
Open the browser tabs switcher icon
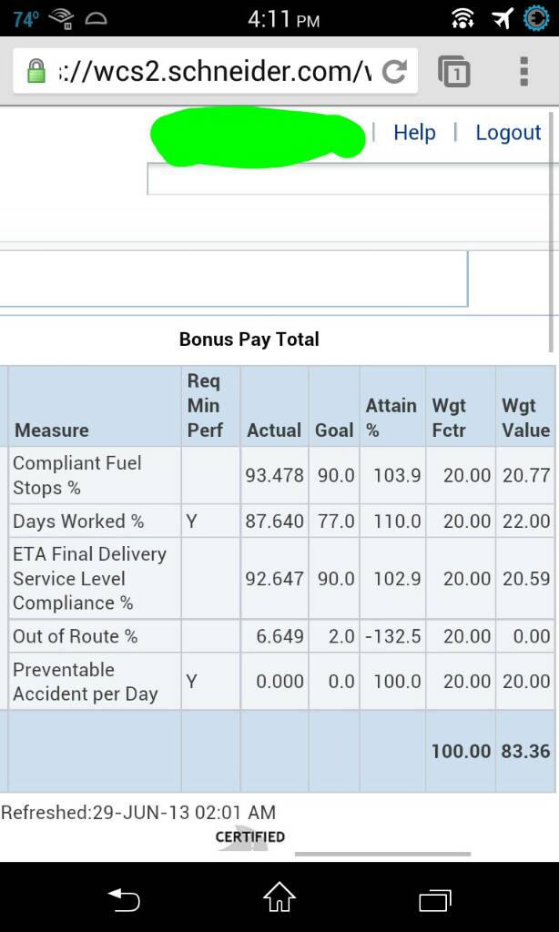pyautogui.click(x=454, y=71)
